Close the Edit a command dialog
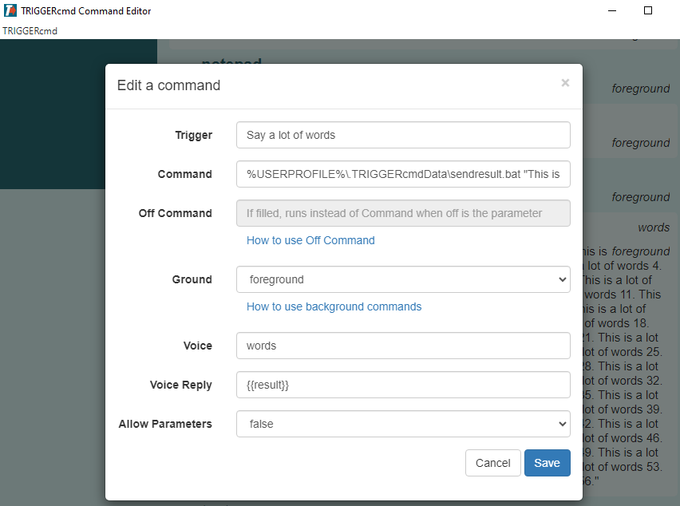This screenshot has height=506, width=680. [564, 83]
